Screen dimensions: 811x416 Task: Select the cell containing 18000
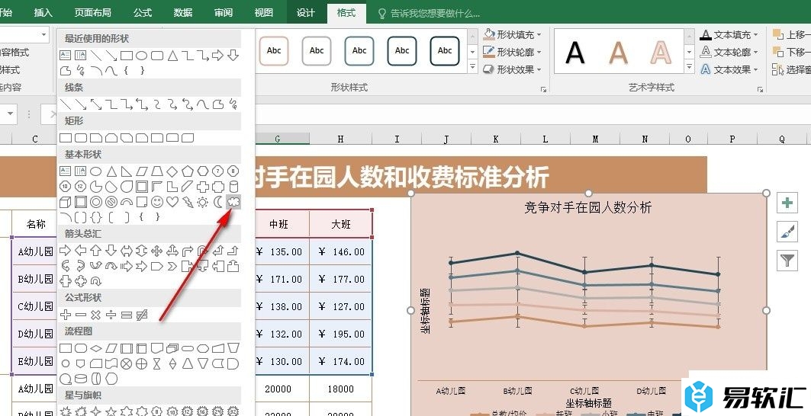click(x=341, y=389)
